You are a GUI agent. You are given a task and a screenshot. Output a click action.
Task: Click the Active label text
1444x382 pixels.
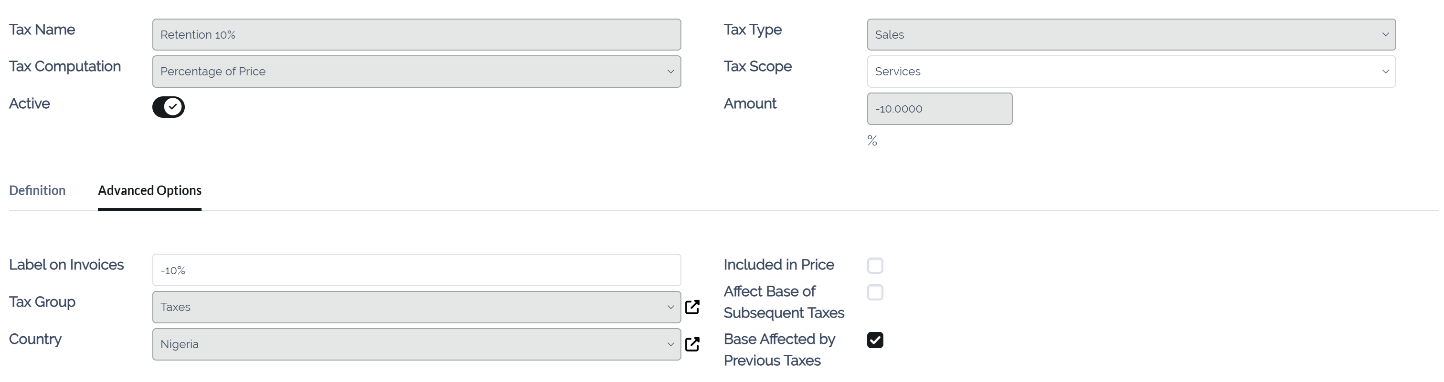29,103
